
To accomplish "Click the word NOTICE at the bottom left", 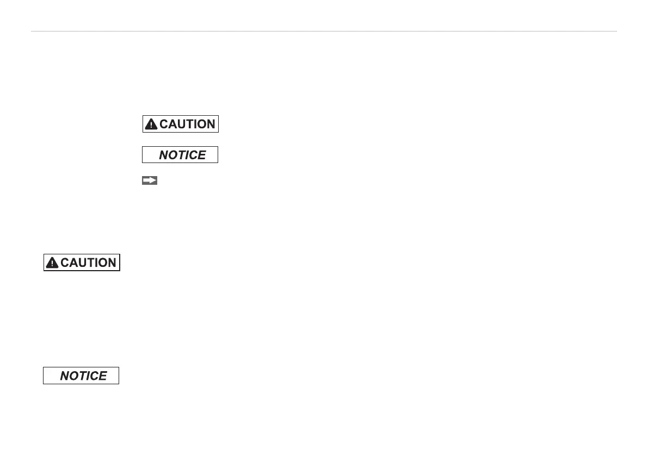I will 83,376.
